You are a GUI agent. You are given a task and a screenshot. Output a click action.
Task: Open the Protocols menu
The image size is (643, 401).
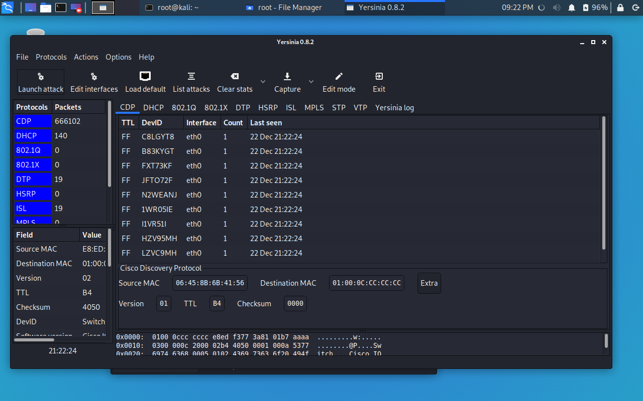tap(51, 57)
